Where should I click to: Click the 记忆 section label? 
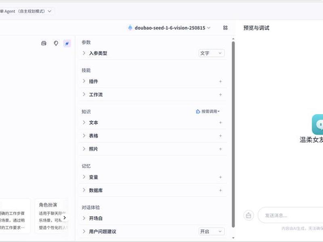(86, 166)
